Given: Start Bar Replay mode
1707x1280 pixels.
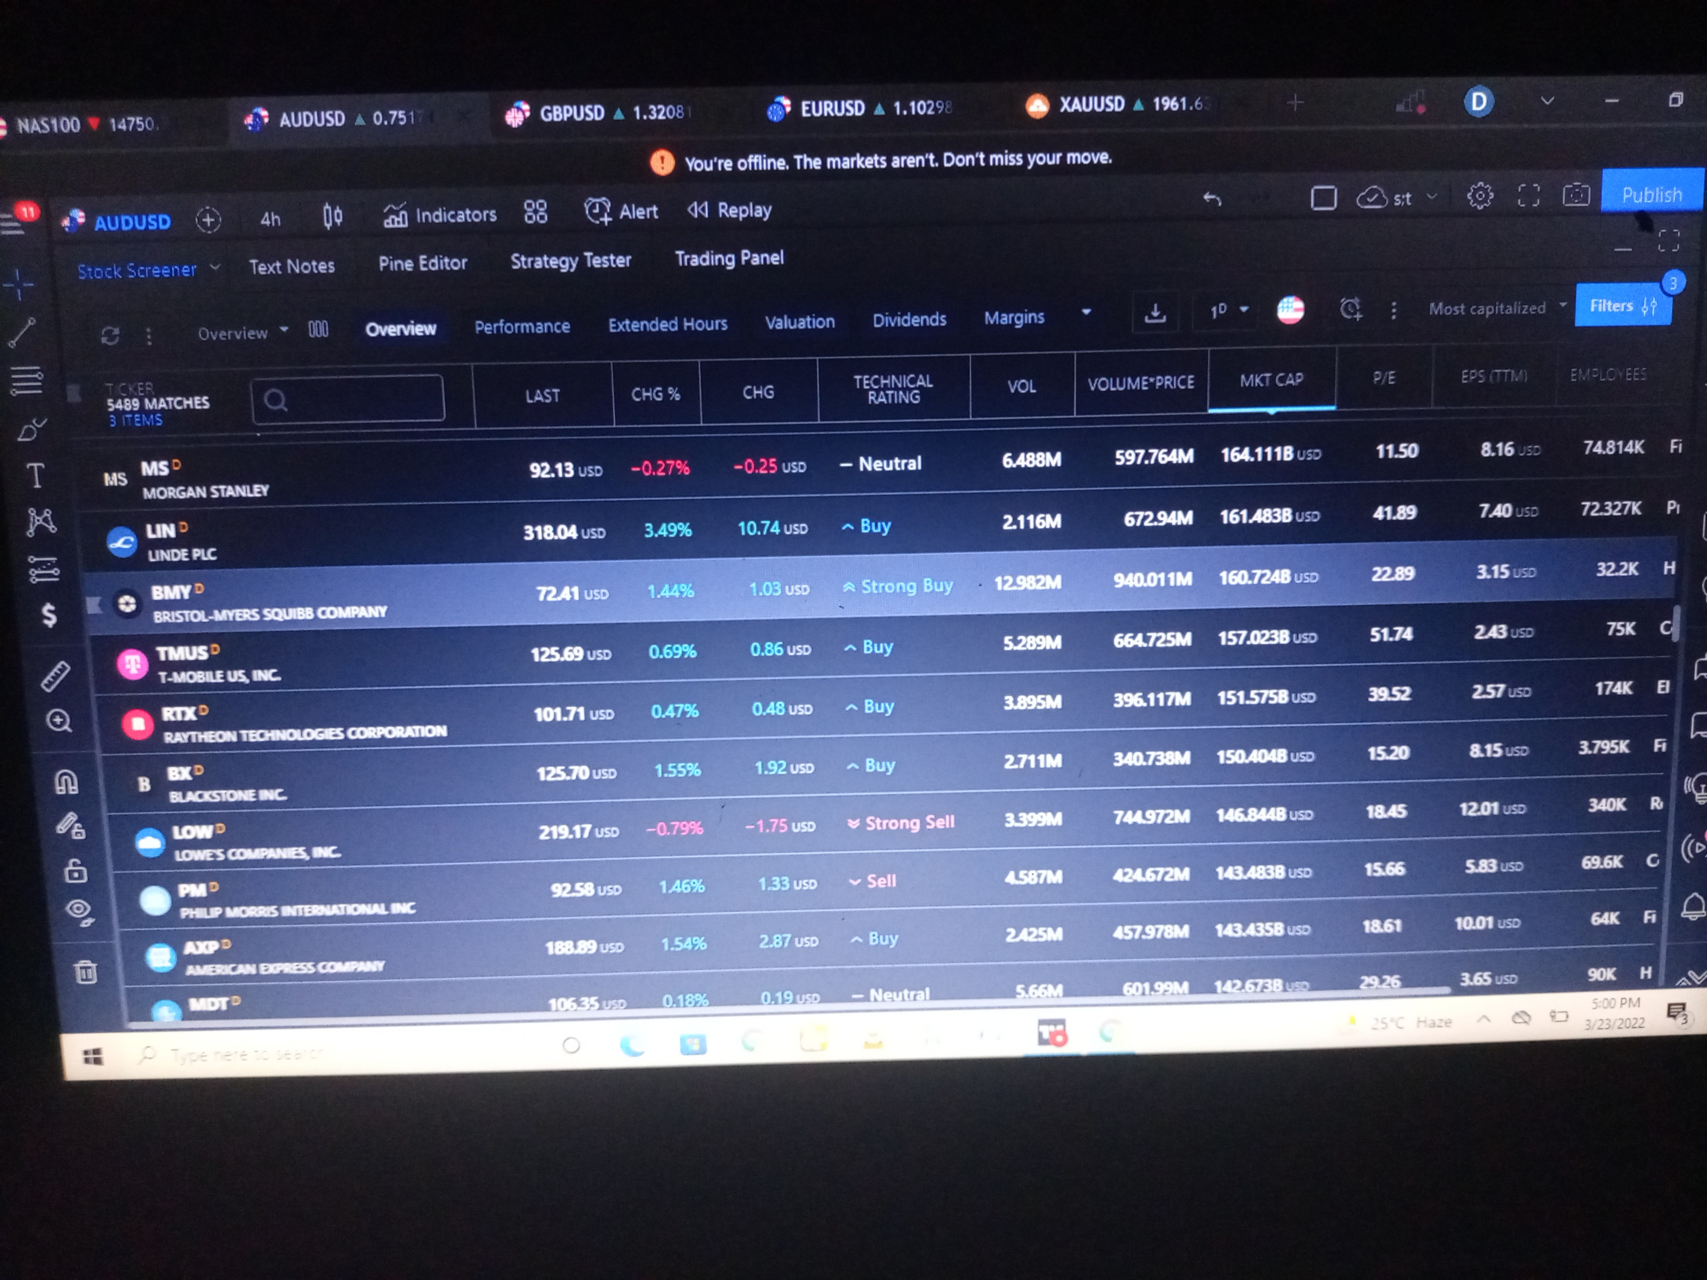Looking at the screenshot, I should (729, 210).
